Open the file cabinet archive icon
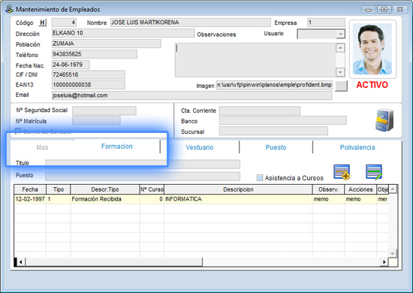 384,120
